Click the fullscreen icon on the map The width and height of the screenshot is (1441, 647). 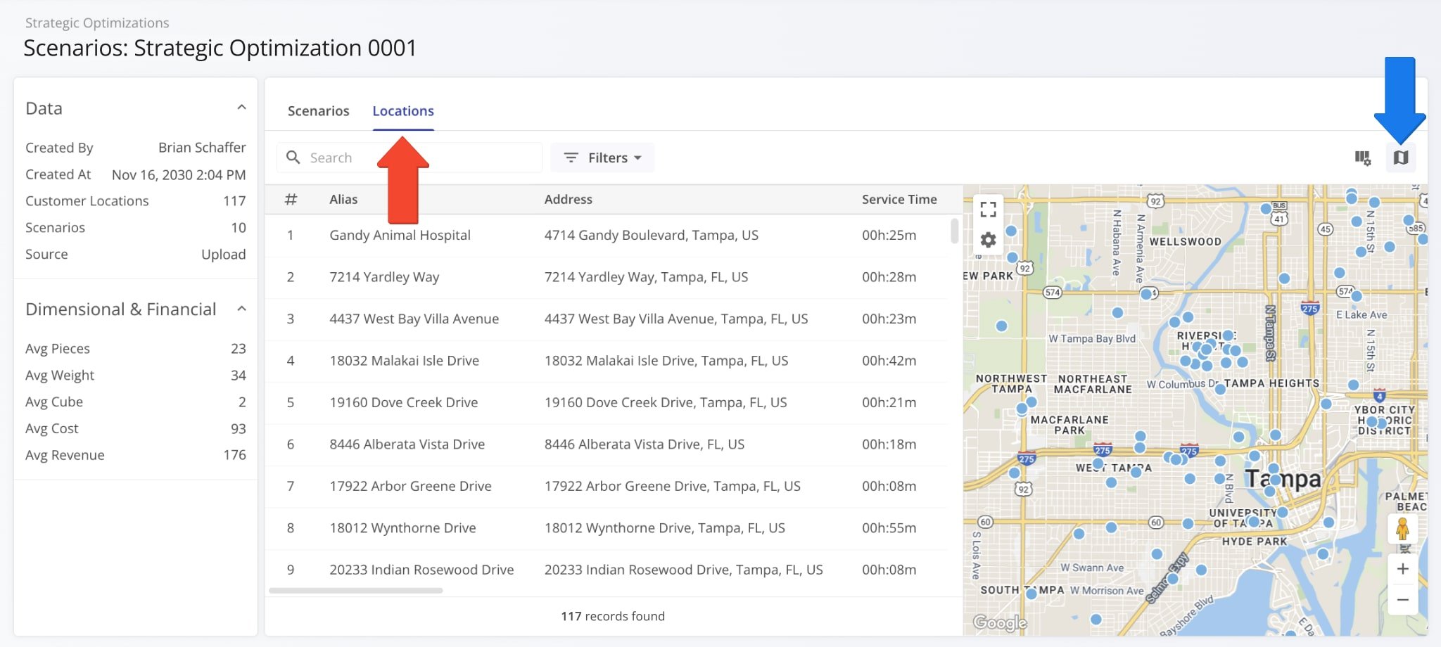(989, 209)
